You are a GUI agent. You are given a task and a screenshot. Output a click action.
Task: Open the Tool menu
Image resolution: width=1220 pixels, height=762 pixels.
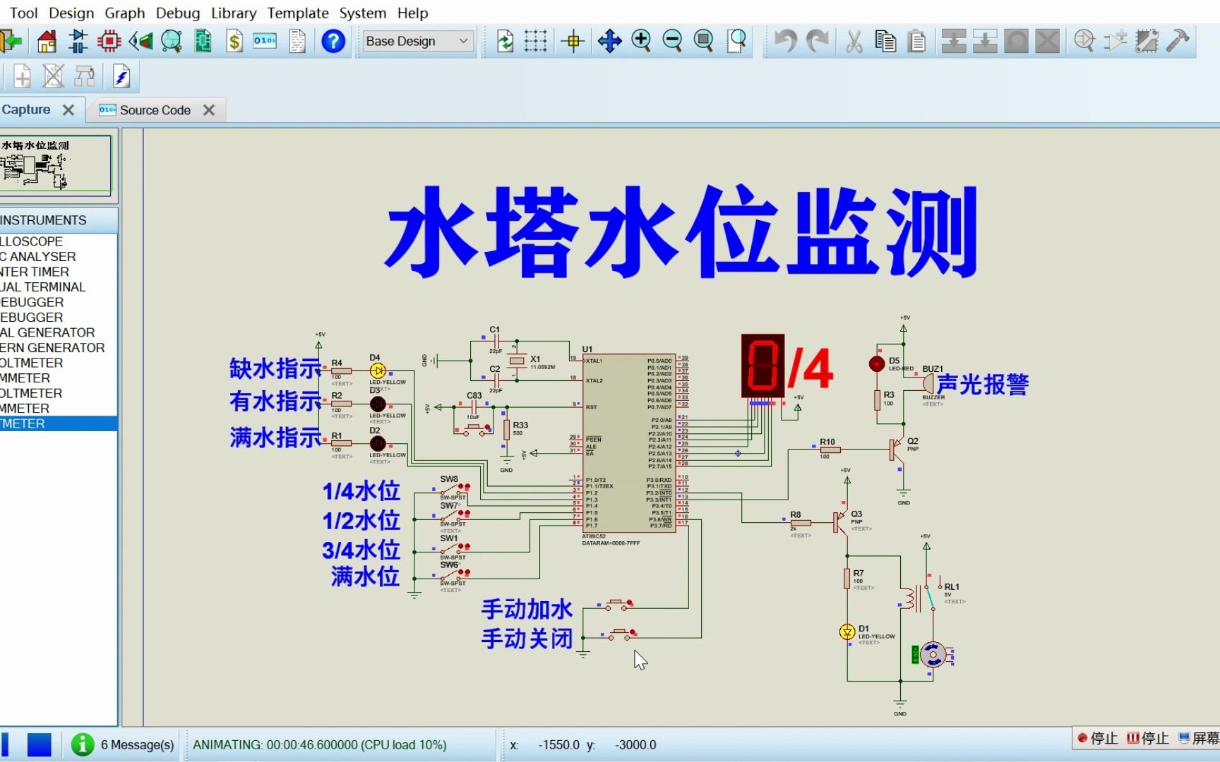(23, 13)
